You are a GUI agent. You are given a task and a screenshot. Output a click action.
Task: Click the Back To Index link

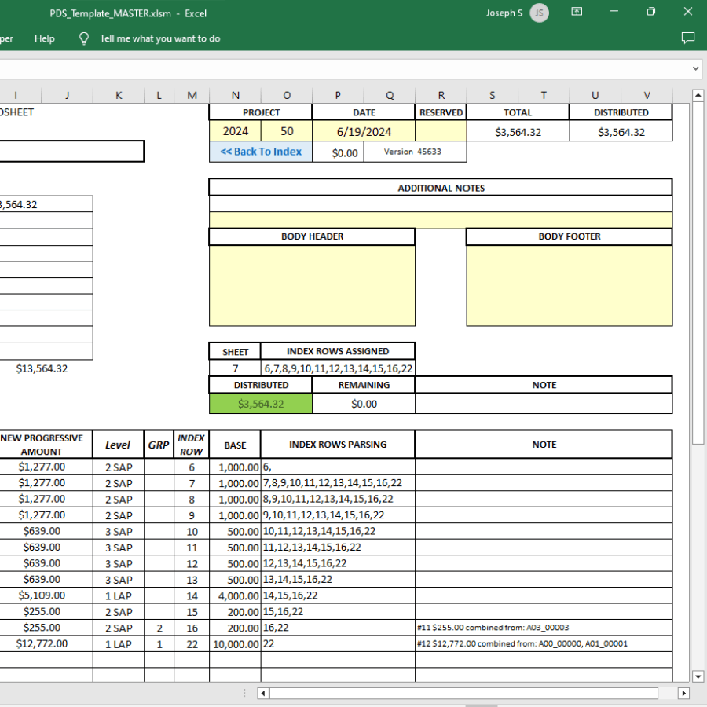261,152
